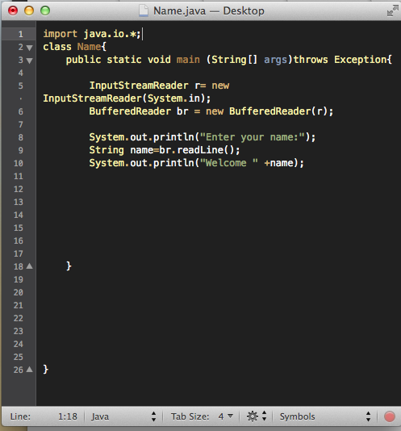Zoom the window with green button
The image size is (401, 431).
pyautogui.click(x=45, y=10)
